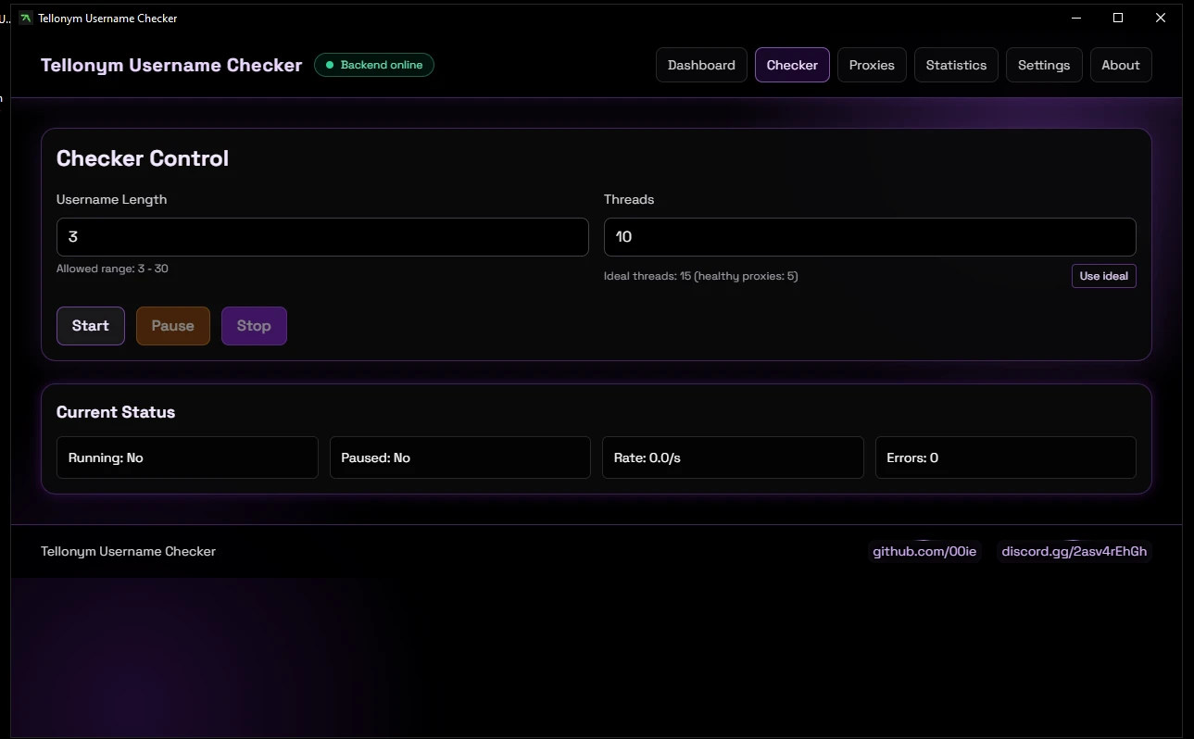Click the green Backend online status badge
The height and width of the screenshot is (739, 1194).
coord(374,65)
